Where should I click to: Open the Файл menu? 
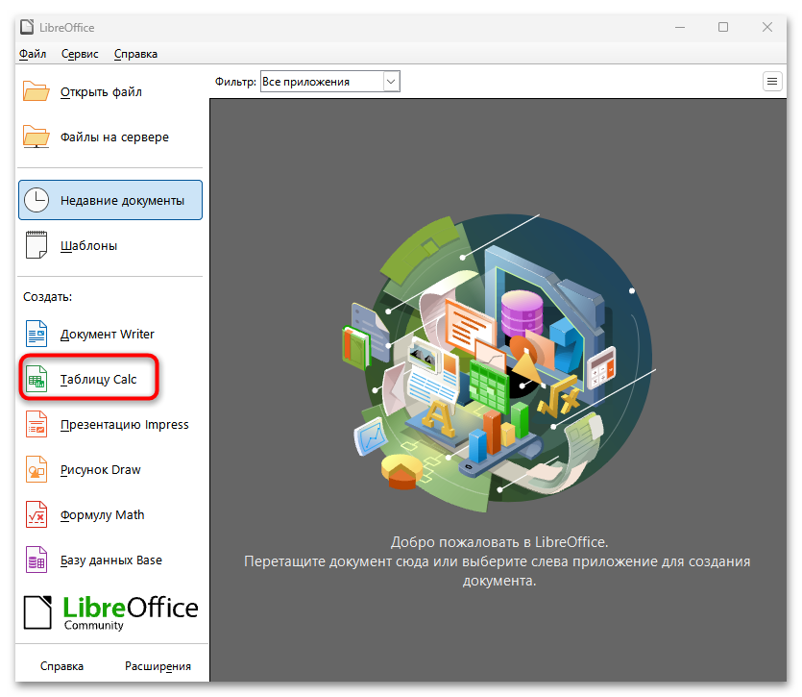[x=33, y=54]
